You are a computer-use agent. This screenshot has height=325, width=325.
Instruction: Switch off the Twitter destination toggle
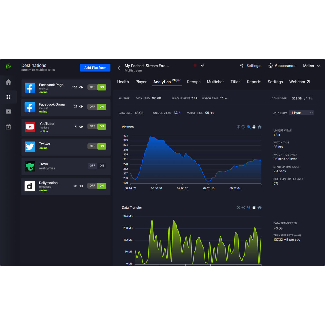(x=92, y=146)
